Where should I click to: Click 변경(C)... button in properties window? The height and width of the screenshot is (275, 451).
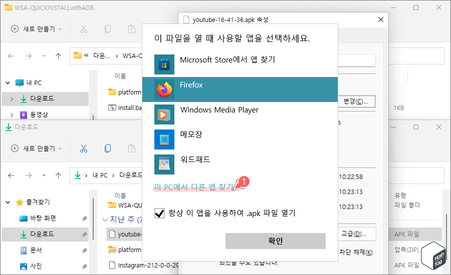point(356,101)
